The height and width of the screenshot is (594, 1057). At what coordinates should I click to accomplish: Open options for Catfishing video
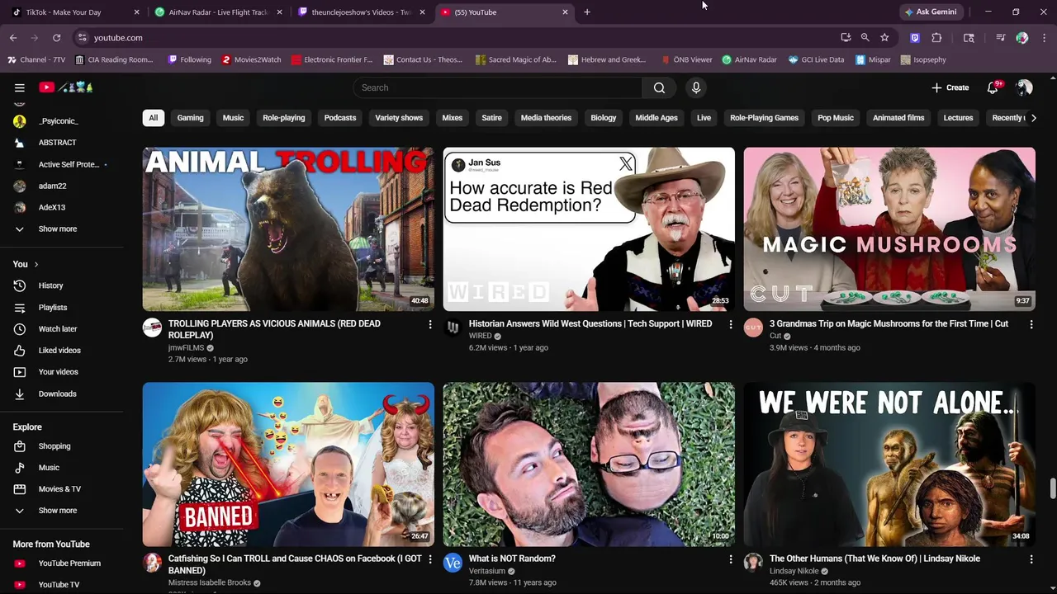pyautogui.click(x=429, y=559)
